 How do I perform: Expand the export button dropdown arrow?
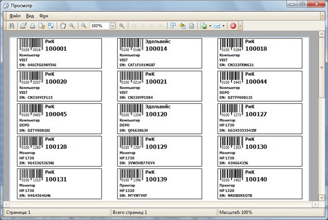point(210,26)
